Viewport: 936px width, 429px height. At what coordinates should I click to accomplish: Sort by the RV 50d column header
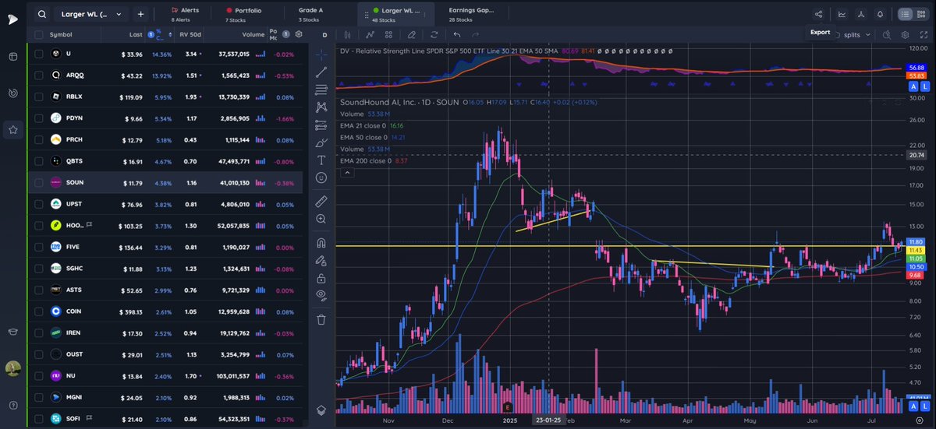point(190,34)
